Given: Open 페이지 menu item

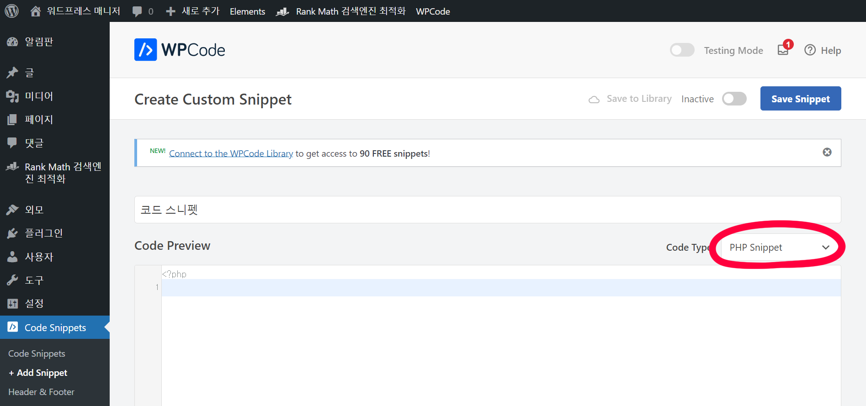Looking at the screenshot, I should click(39, 119).
